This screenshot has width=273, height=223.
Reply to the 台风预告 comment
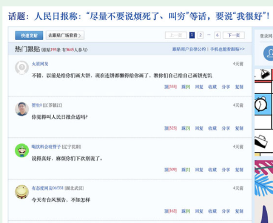[199, 211]
